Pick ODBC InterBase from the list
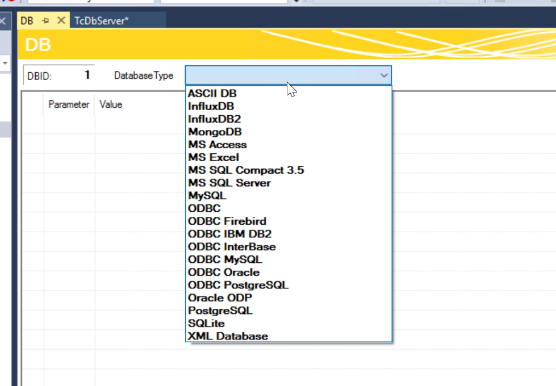 click(x=289, y=247)
